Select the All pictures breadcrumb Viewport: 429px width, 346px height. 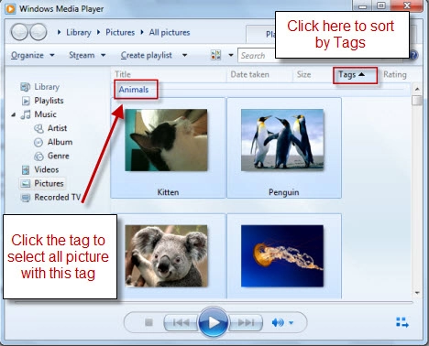[170, 32]
